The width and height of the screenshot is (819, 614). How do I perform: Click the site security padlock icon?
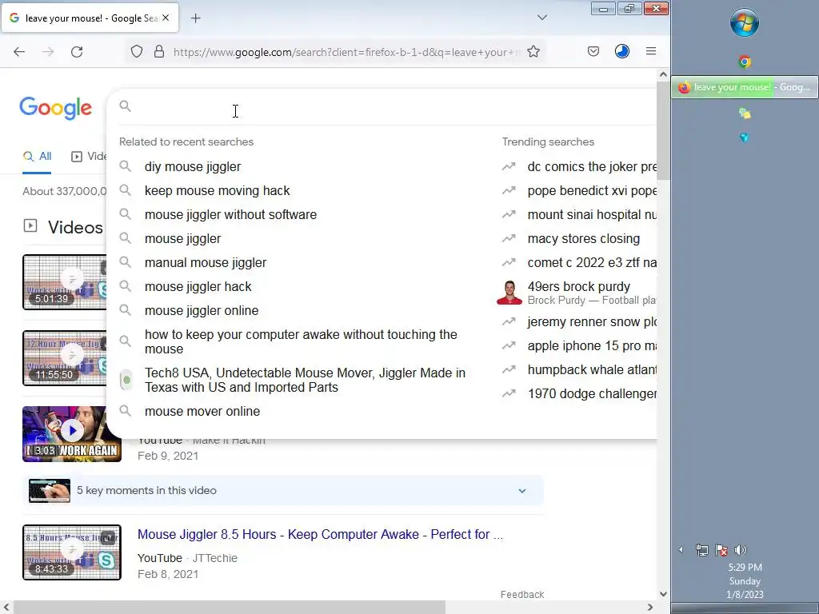(159, 52)
